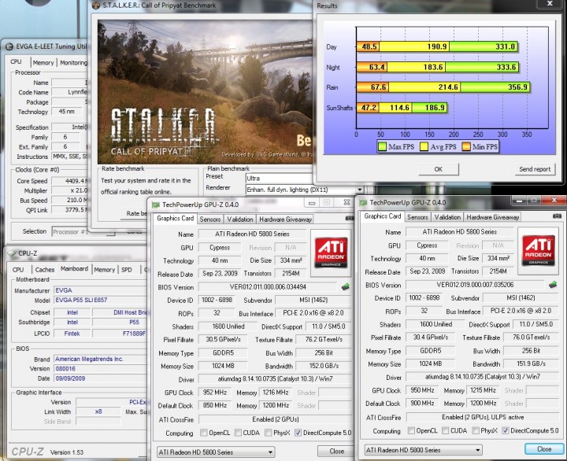Switch to Sensors tab in right GPU-Z
567x461 pixels.
point(417,217)
